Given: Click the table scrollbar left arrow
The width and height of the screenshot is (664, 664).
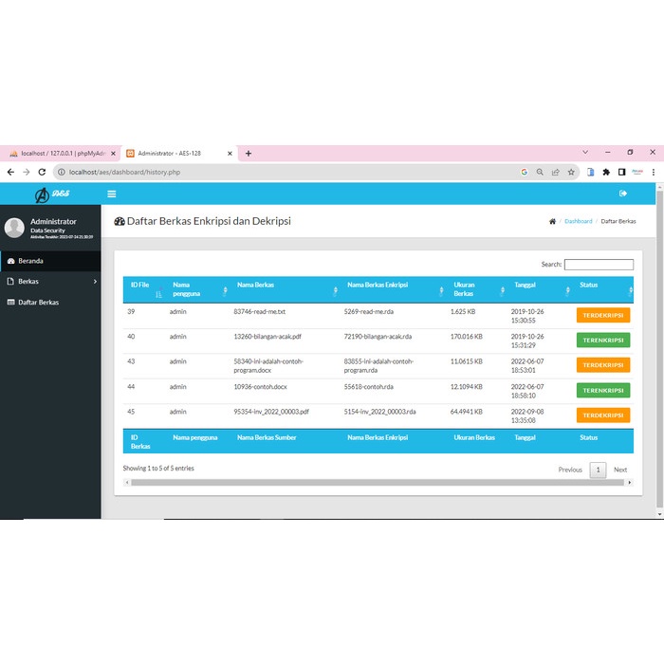Looking at the screenshot, I should (126, 482).
